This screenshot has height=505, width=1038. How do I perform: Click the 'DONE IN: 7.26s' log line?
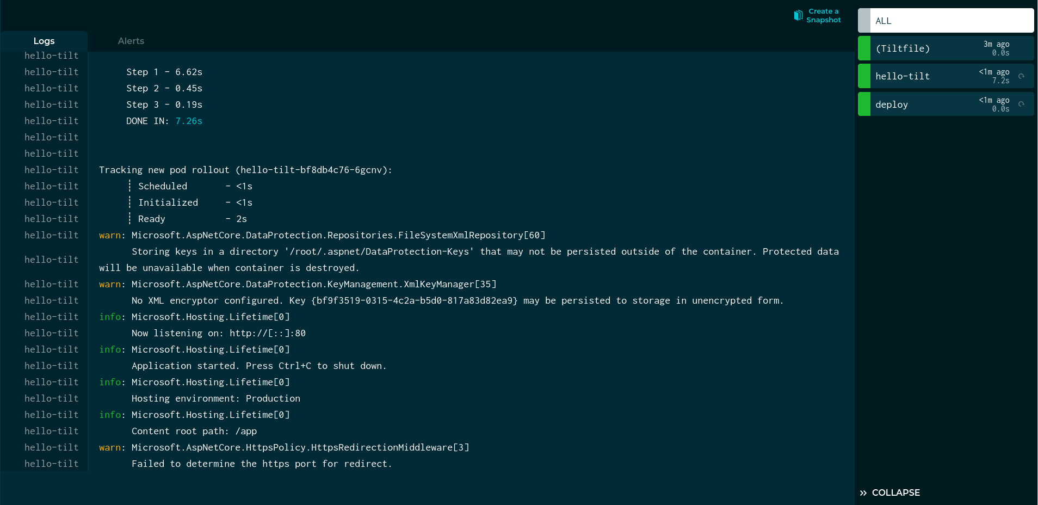[164, 121]
